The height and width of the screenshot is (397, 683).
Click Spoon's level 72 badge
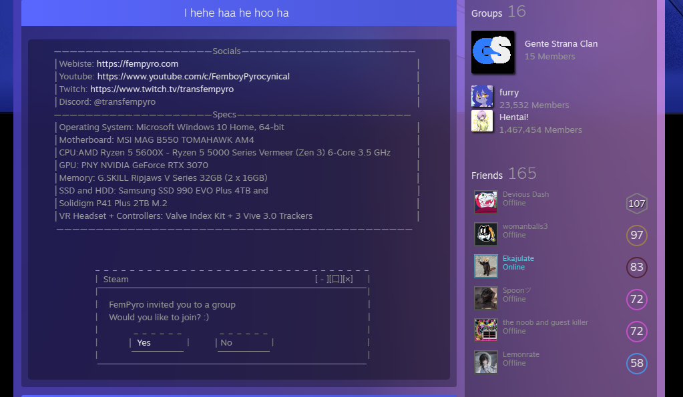point(637,299)
